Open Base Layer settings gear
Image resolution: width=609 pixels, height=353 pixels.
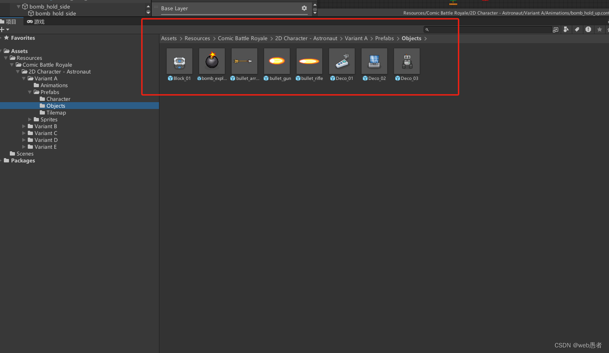tap(303, 8)
